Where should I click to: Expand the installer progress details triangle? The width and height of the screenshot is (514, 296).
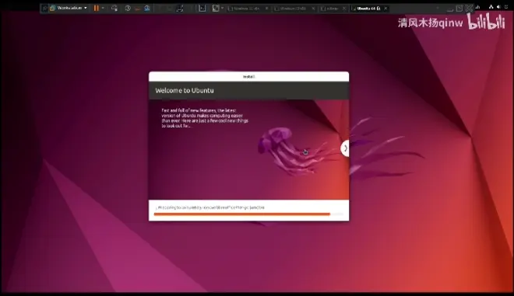pos(157,207)
